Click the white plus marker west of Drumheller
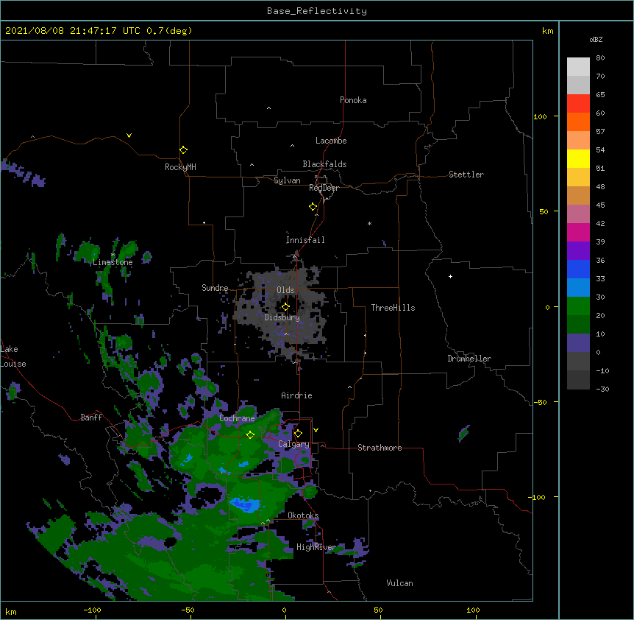Viewport: 634px width, 620px height. pos(450,276)
